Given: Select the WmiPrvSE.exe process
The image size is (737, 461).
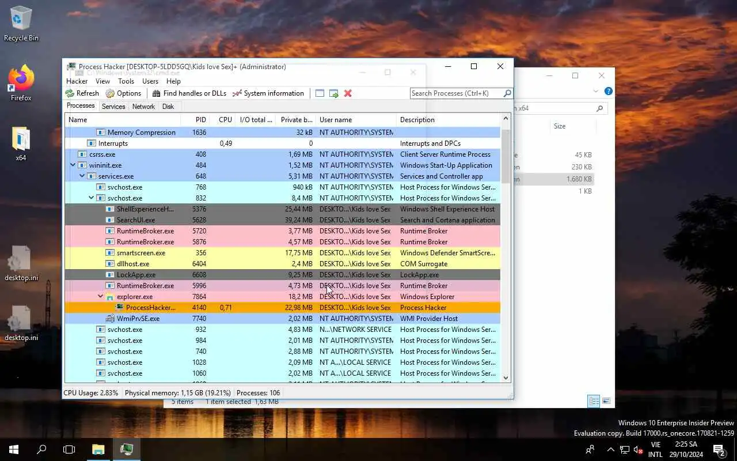Looking at the screenshot, I should [282, 319].
